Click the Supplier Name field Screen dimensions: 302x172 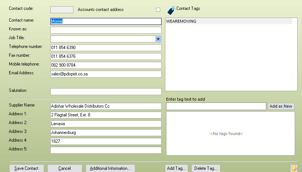(106, 106)
